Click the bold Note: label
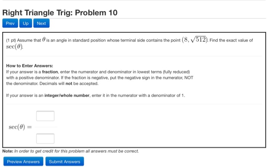The width and height of the screenshot is (267, 167). coord(8,151)
